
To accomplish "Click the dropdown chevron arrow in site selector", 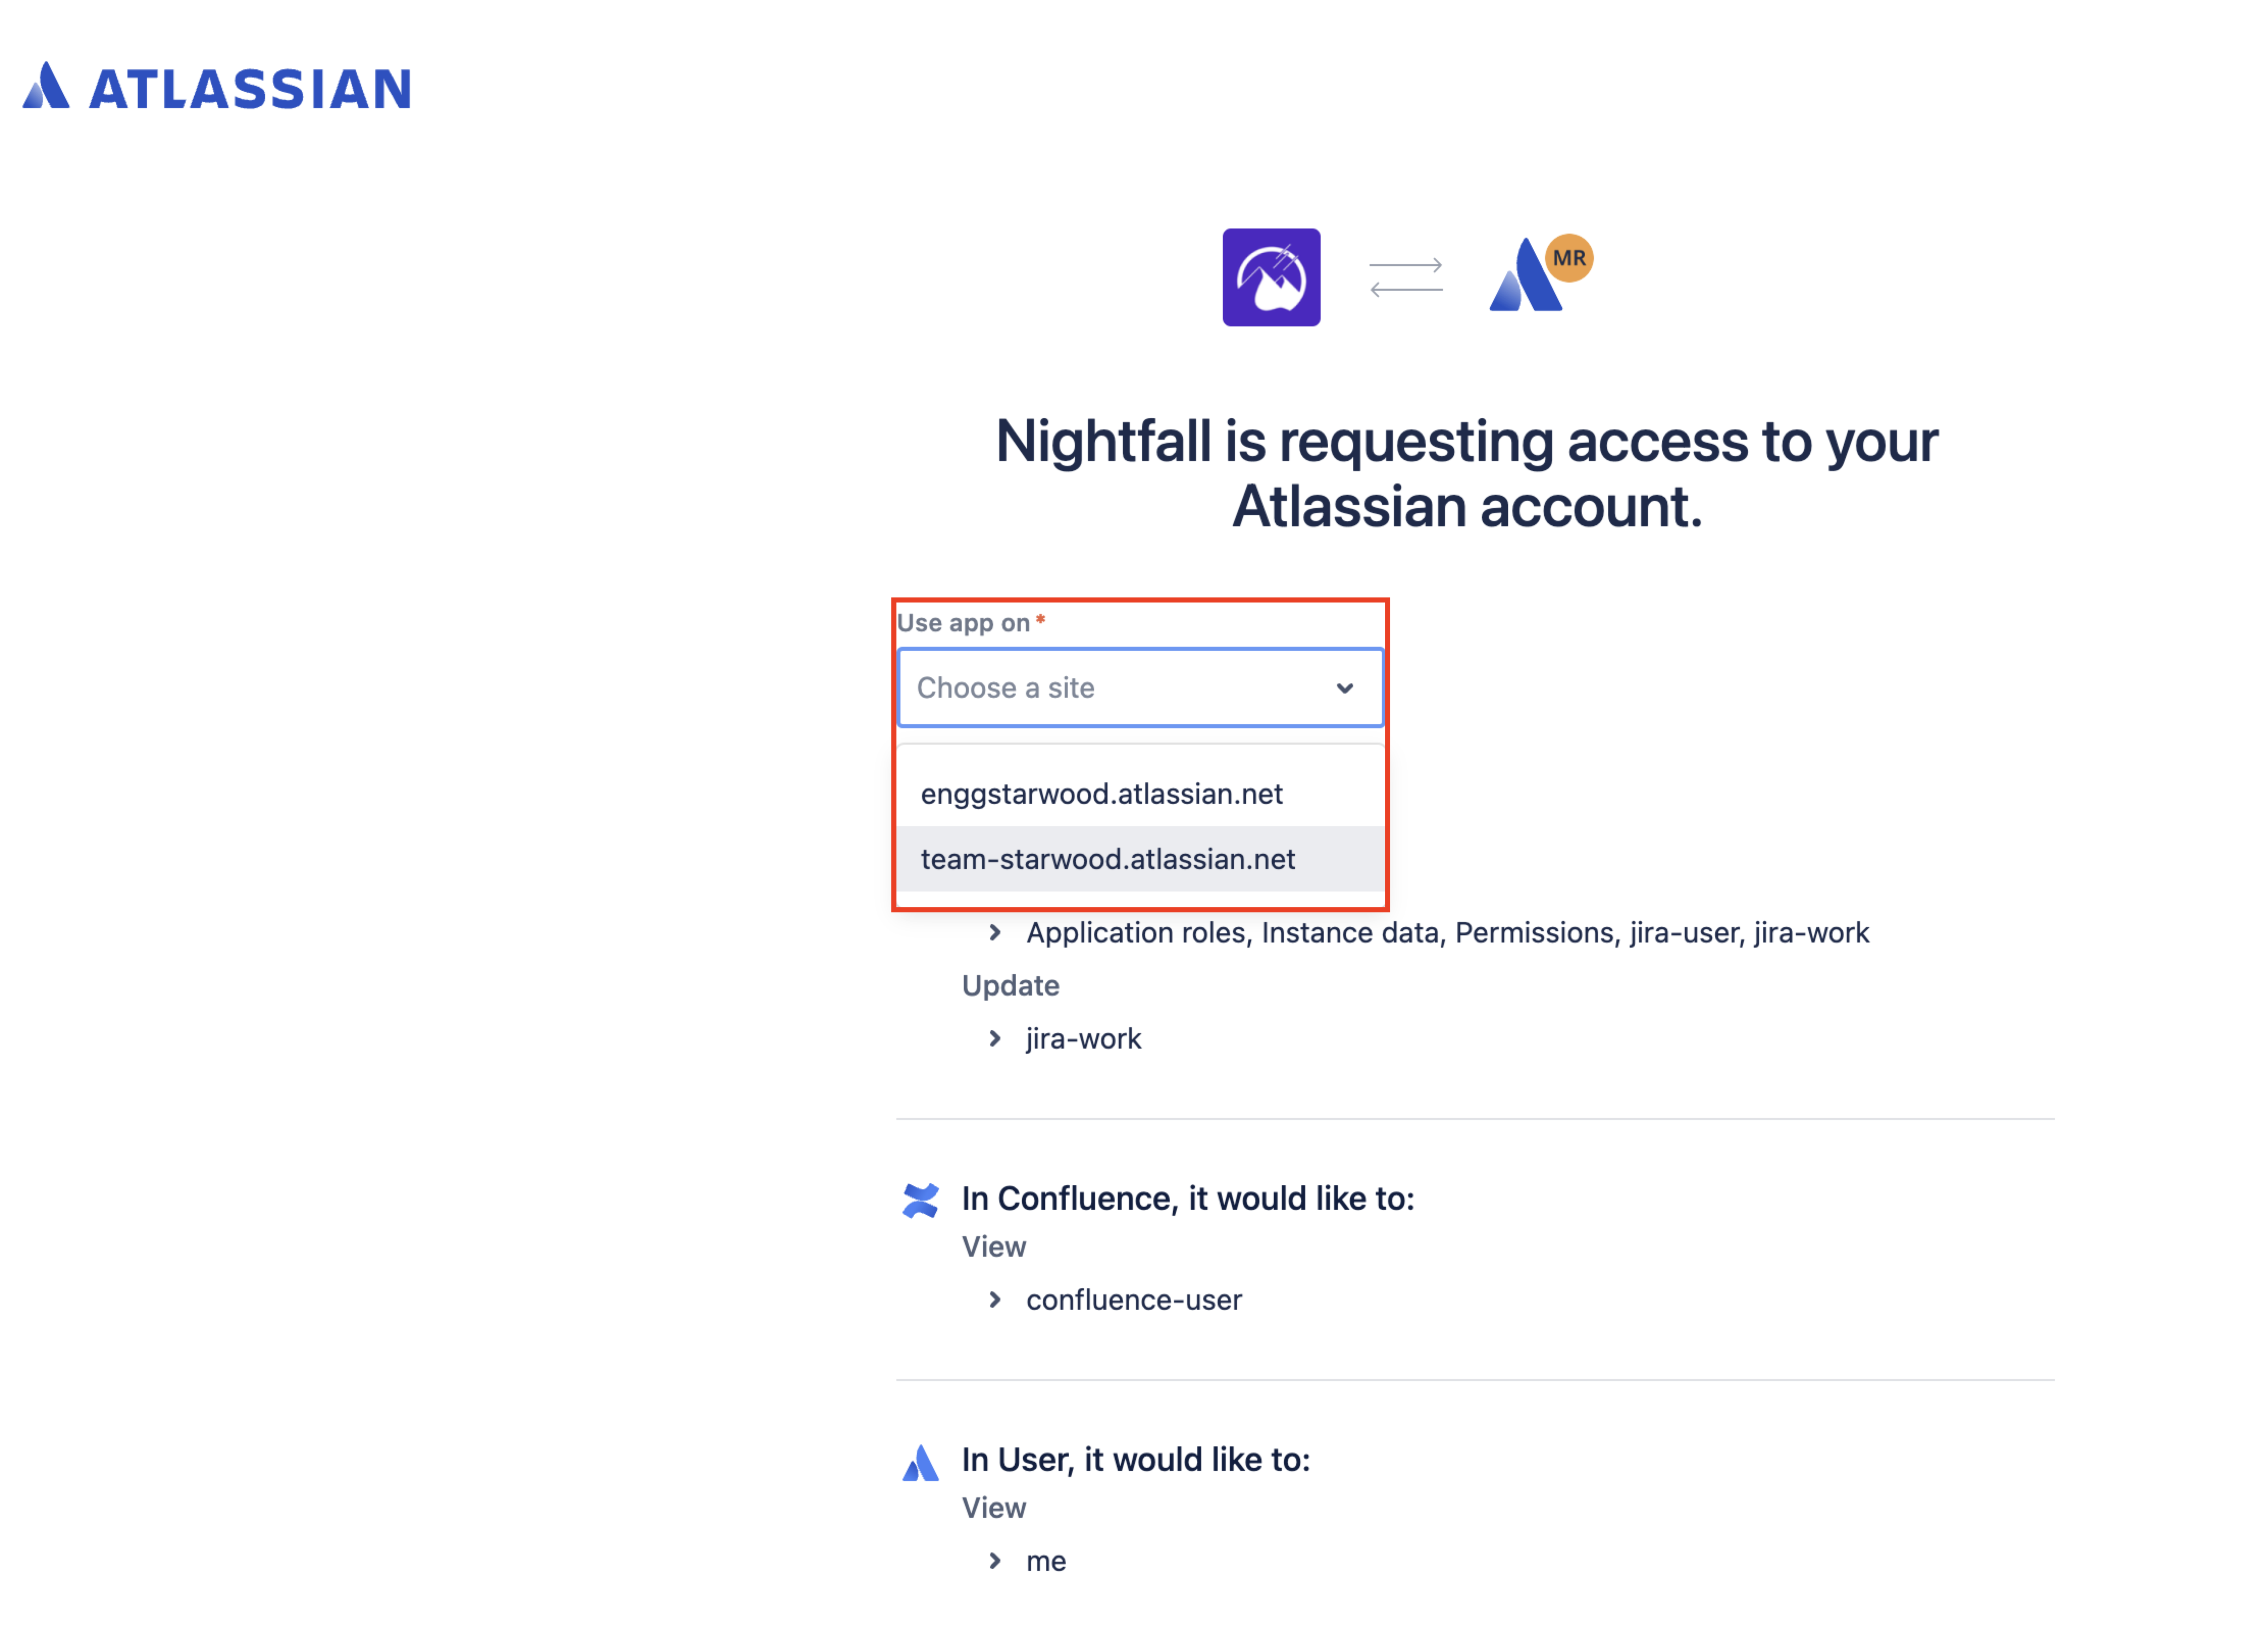I will (1344, 688).
